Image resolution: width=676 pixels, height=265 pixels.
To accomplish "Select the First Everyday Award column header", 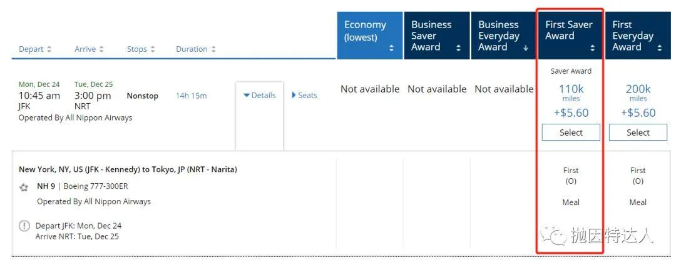I will 638,35.
